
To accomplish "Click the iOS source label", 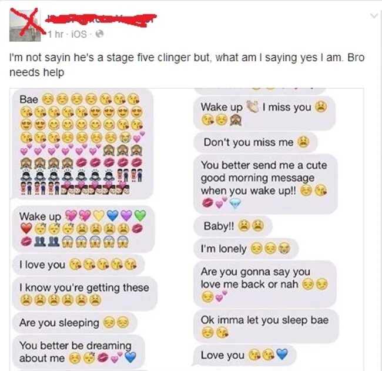I will tap(78, 34).
